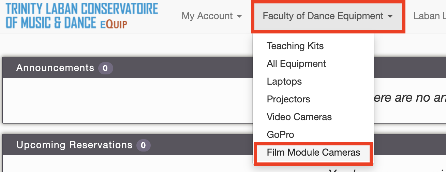Choose Film Module Cameras menu item
This screenshot has width=446, height=172.
313,152
